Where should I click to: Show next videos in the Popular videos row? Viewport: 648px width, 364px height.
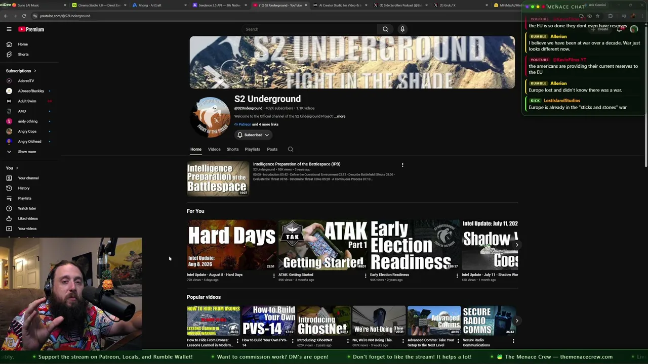pos(517,321)
